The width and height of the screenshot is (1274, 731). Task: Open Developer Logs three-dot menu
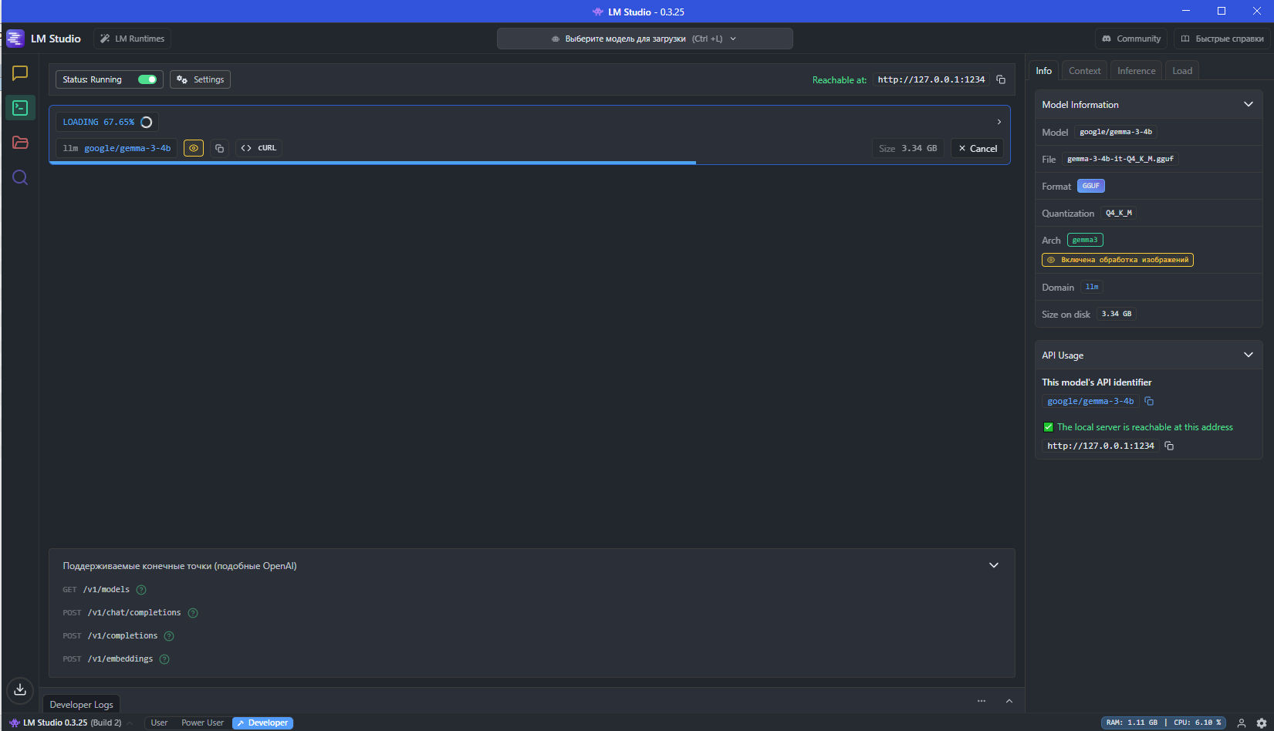982,701
